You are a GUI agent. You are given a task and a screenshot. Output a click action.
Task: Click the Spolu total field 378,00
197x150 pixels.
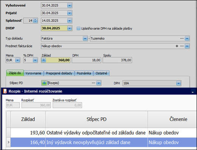117,60
